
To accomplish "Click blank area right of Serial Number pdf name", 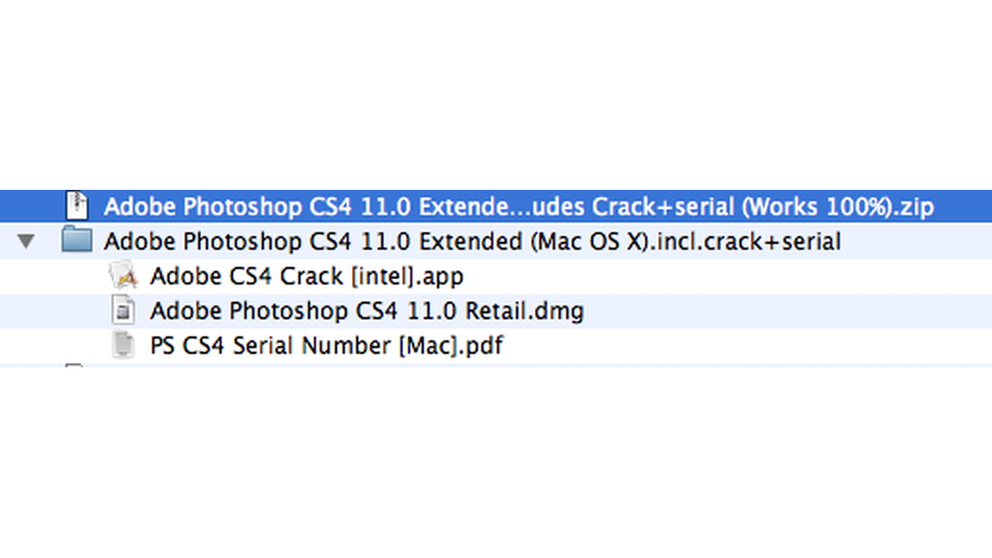I will (748, 346).
